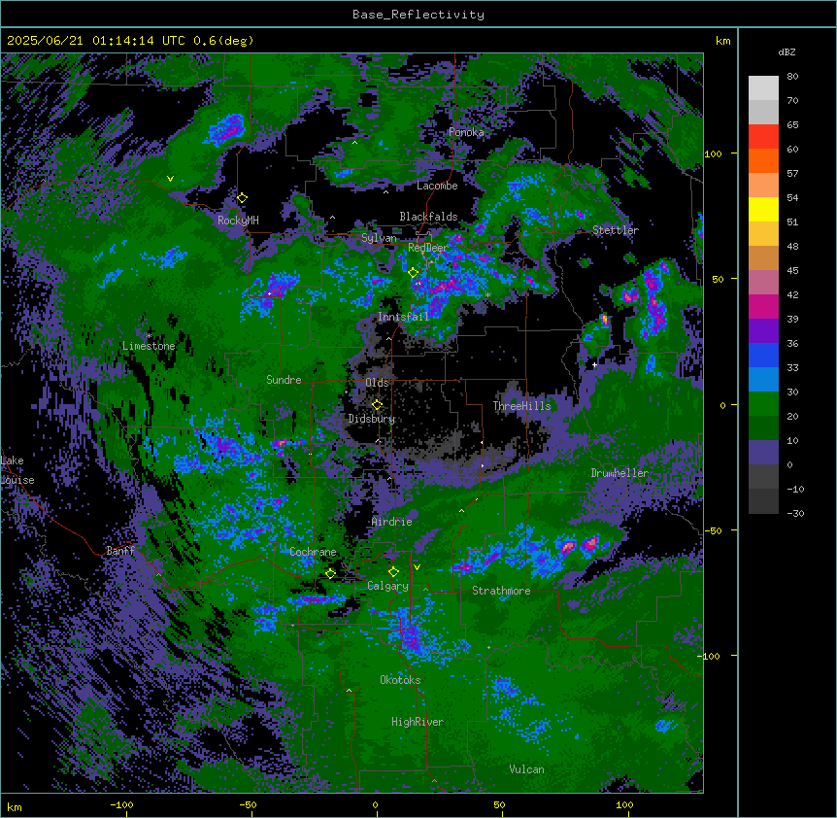Click the Okotoks label
837x818 pixels.
click(400, 680)
